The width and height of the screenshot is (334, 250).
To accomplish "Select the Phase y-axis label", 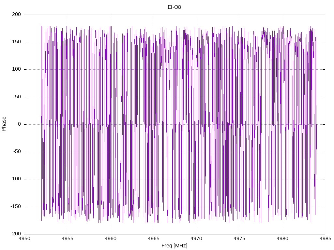I will tap(4, 124).
